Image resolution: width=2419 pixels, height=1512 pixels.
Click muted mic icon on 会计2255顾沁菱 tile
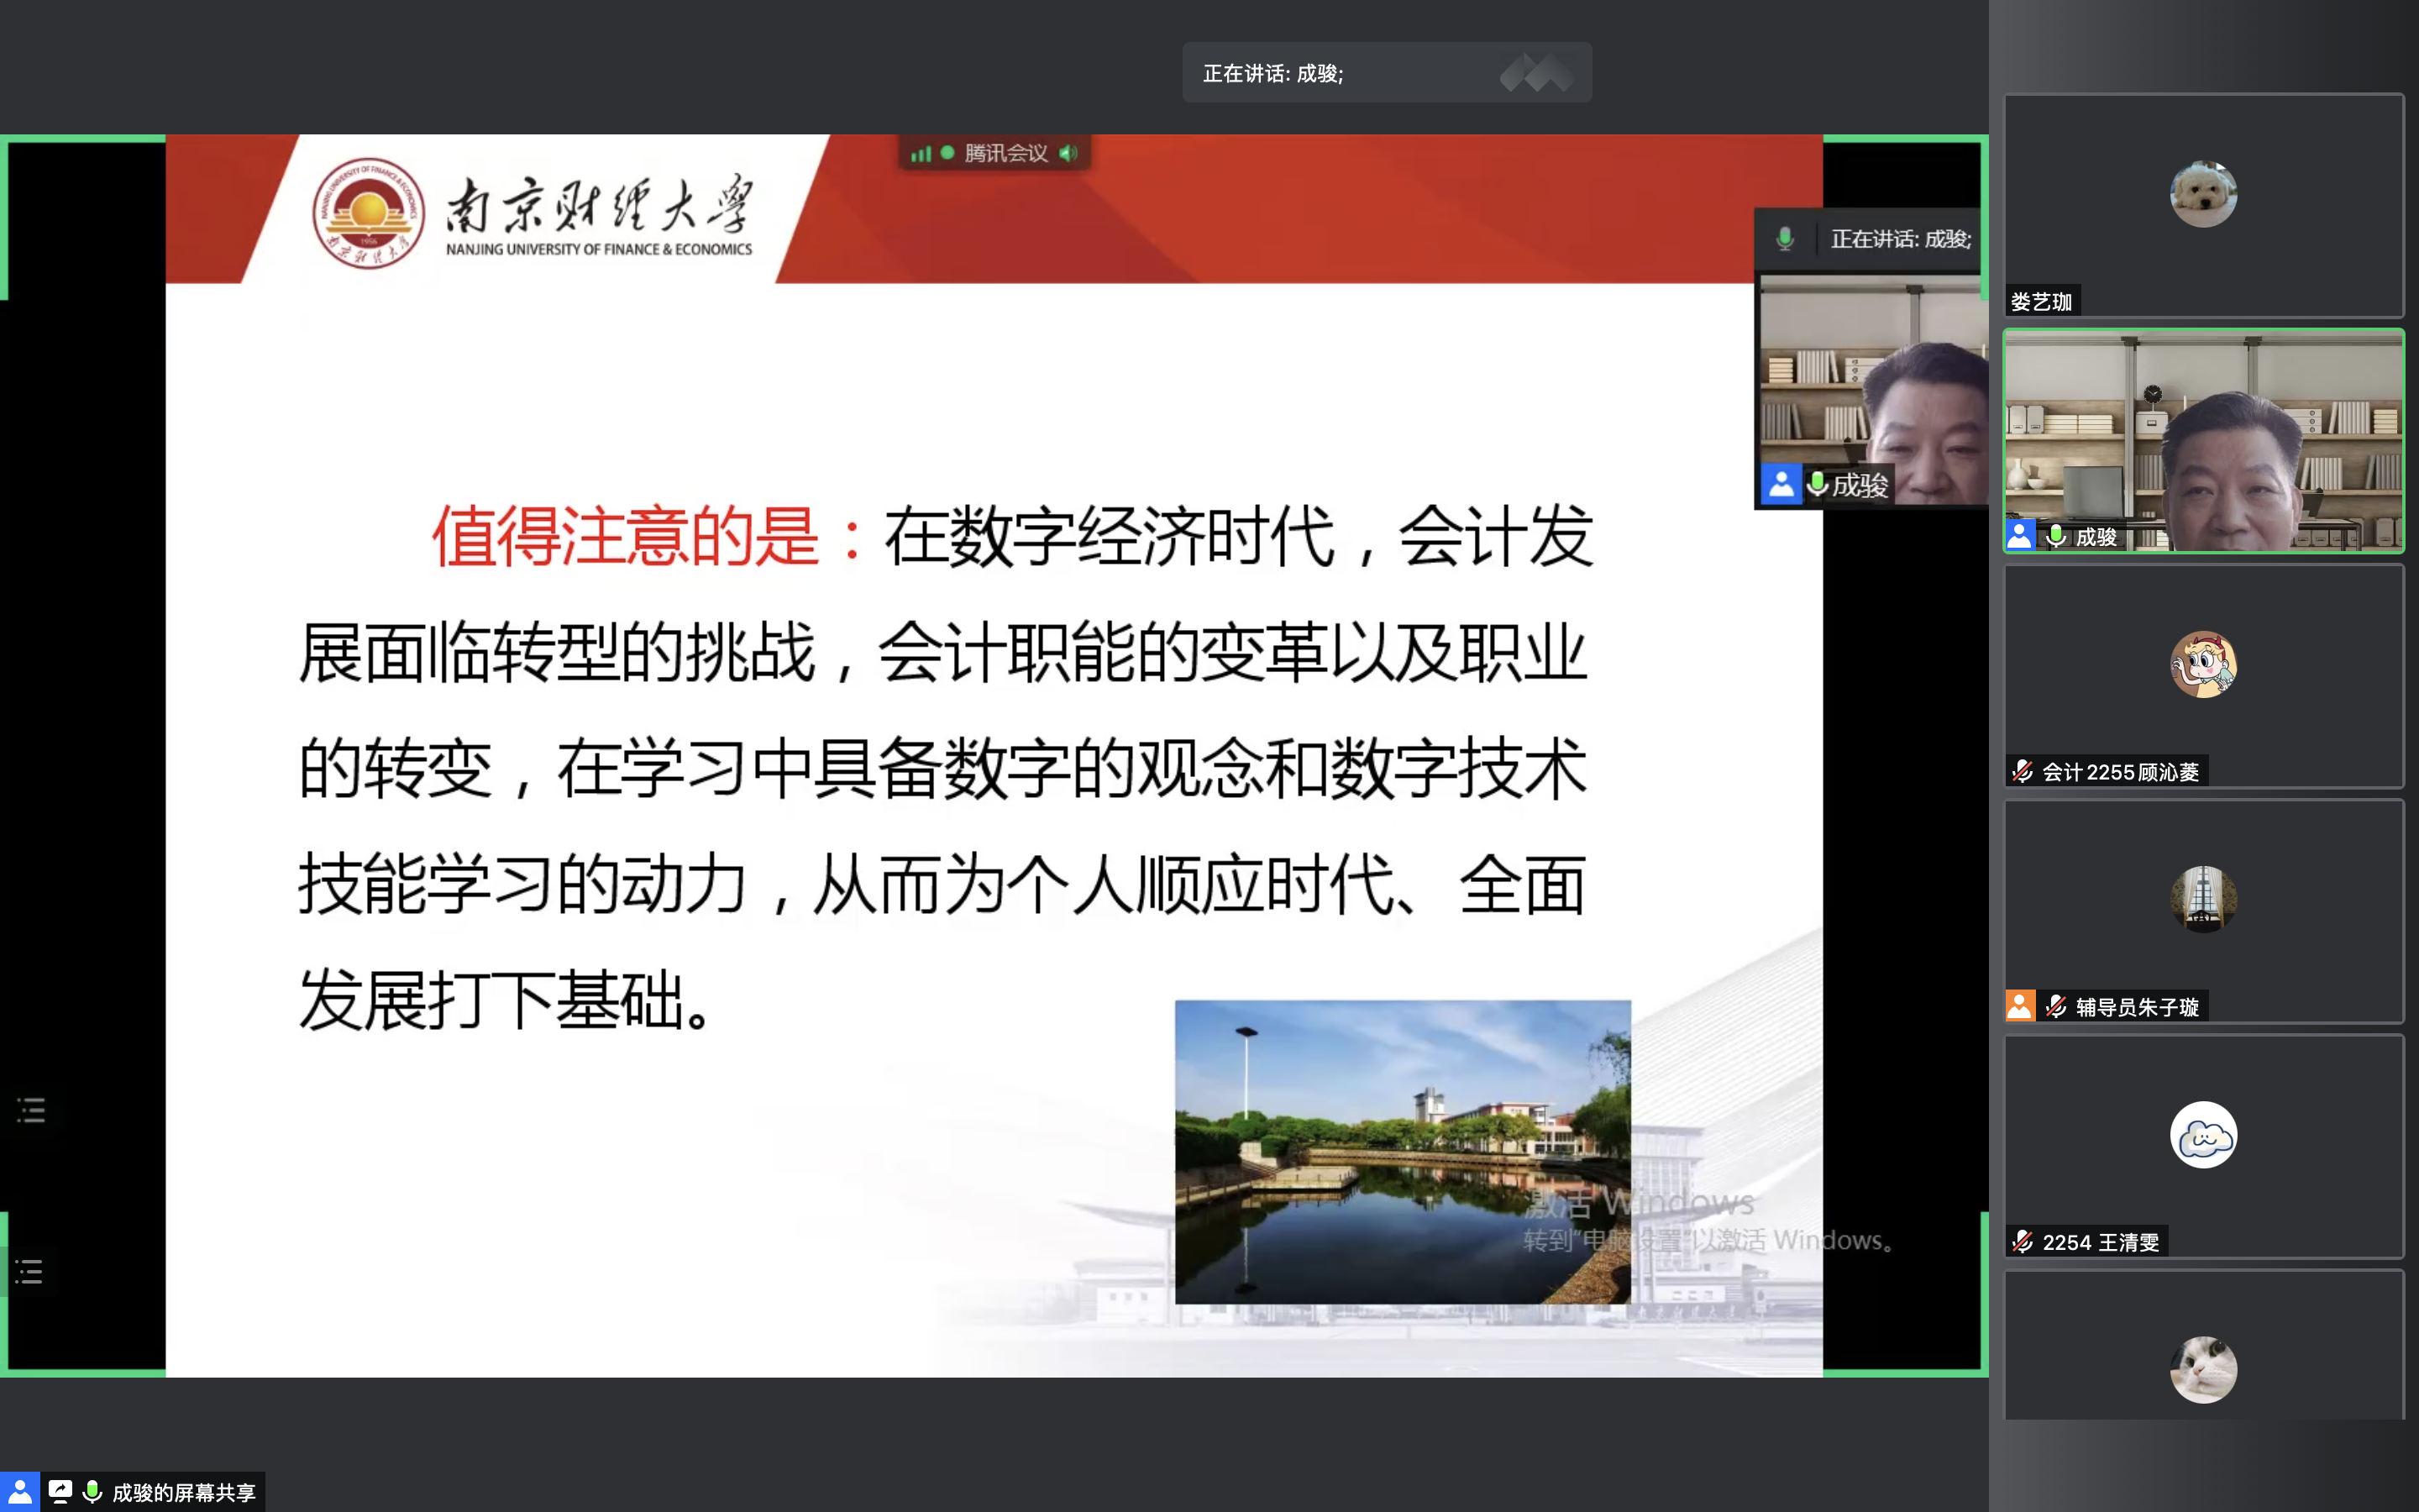point(2023,771)
